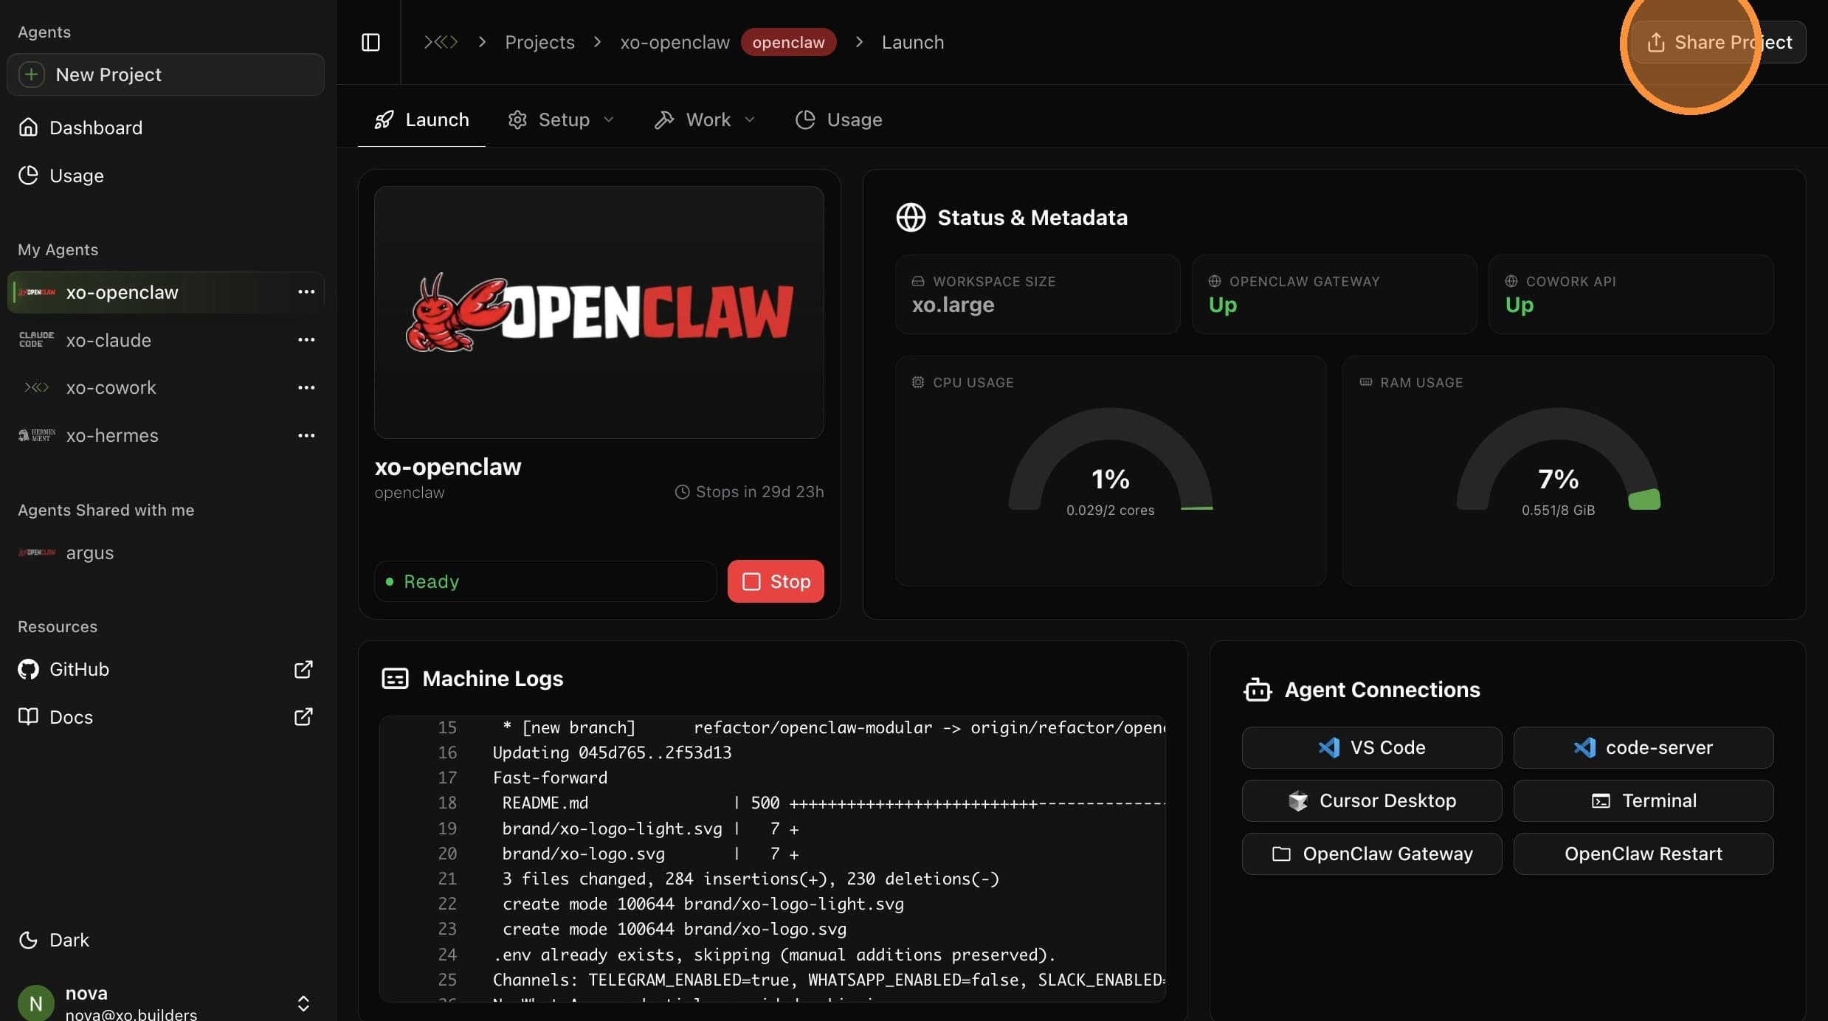Click the moon icon for Dark theme
The height and width of the screenshot is (1021, 1828).
click(28, 940)
